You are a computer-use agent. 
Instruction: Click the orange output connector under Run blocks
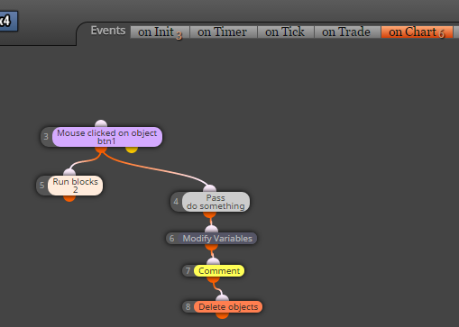pos(69,198)
